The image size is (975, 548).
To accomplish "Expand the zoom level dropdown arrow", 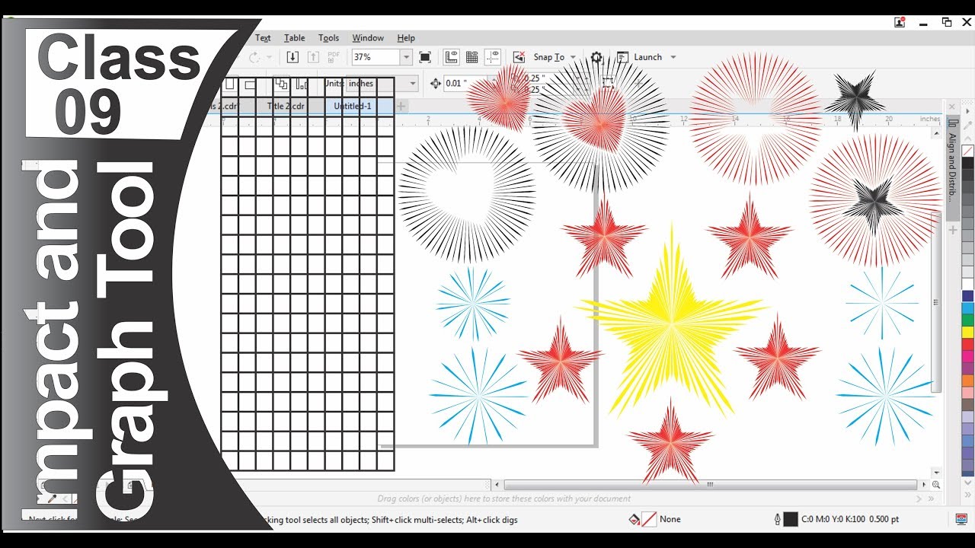I will tap(406, 57).
